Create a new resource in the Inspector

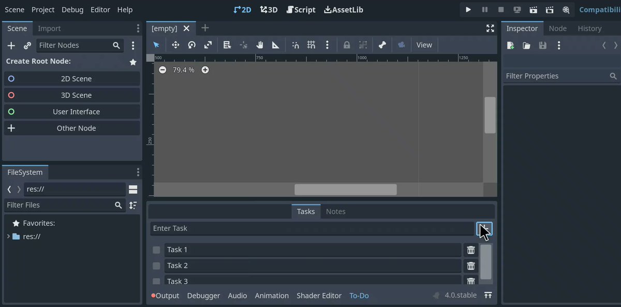pyautogui.click(x=510, y=45)
